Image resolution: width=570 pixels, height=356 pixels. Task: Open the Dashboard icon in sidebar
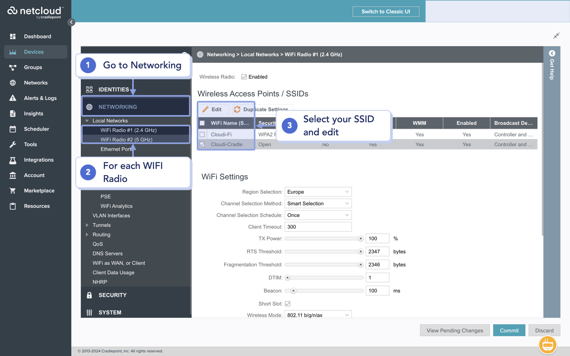click(x=13, y=36)
